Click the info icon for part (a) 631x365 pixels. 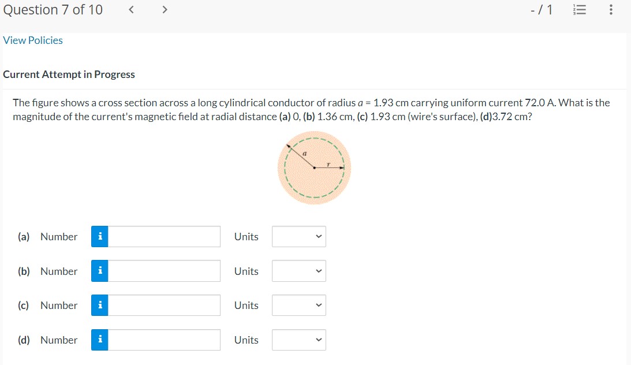pos(100,237)
